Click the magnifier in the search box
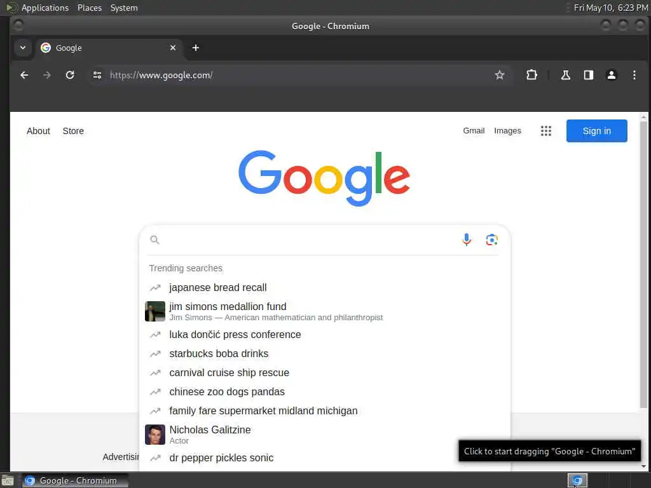Viewport: 651px width, 488px height. [154, 240]
